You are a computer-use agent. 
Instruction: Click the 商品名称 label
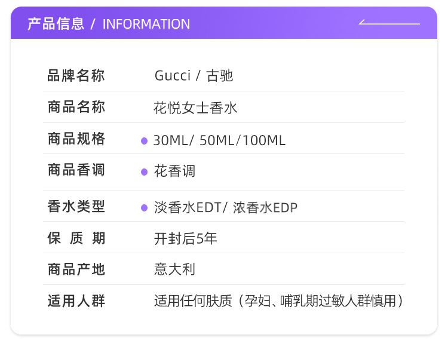(76, 108)
